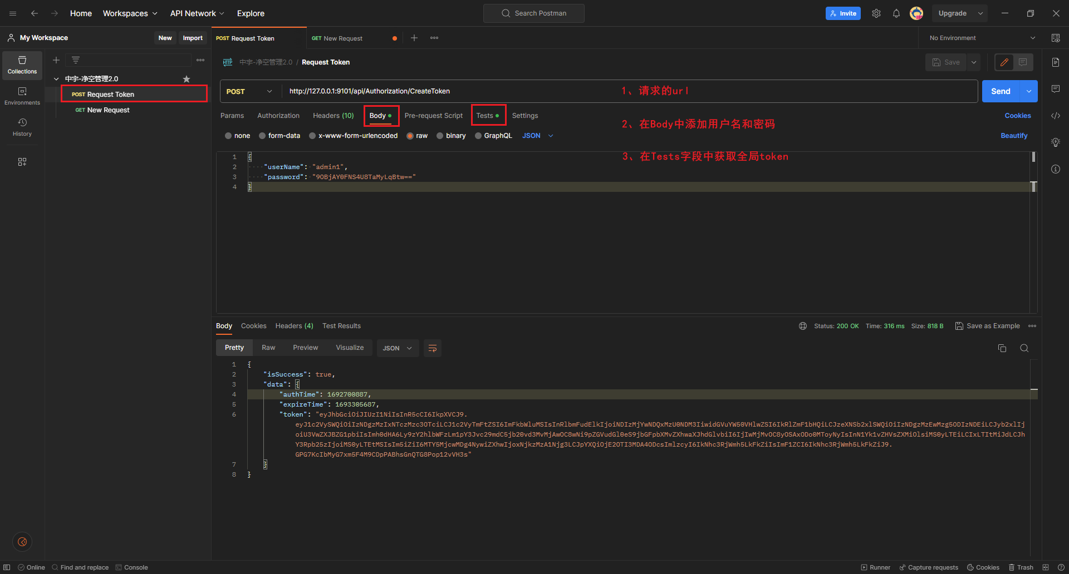Change the raw body JSON format dropdown

[x=538, y=136]
